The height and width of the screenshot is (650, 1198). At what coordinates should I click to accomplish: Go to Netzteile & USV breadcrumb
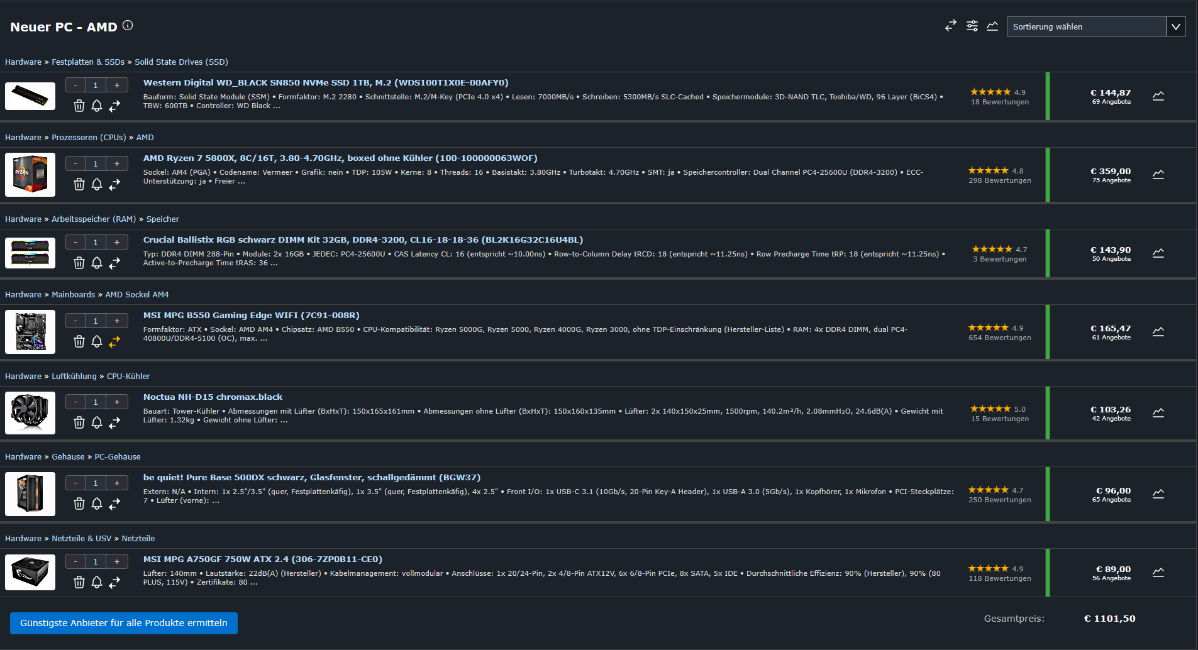[81, 538]
